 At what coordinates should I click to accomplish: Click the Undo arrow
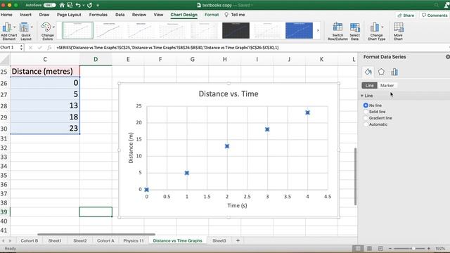click(x=78, y=5)
